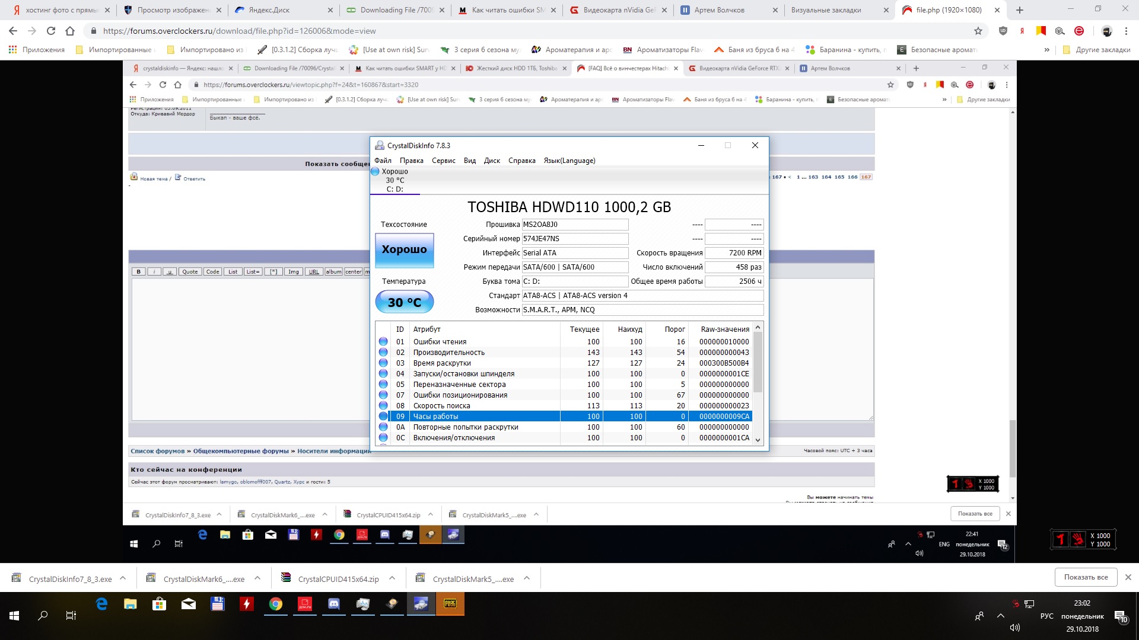The height and width of the screenshot is (640, 1139).
Task: Click the yellow-red bookmark flag extension icon
Action: click(x=1041, y=31)
